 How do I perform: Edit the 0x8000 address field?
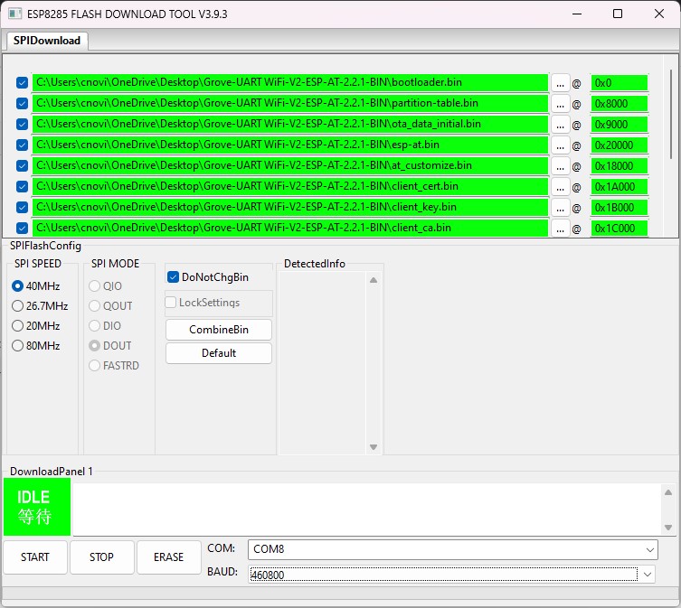(x=620, y=104)
